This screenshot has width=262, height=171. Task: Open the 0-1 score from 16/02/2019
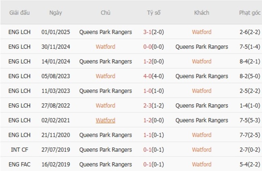tap(148, 164)
